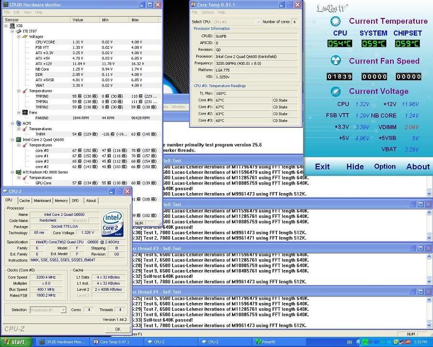This screenshot has height=347, width=433.
Task: Click the Current Temperature icon in LanParty
Action: [335, 21]
